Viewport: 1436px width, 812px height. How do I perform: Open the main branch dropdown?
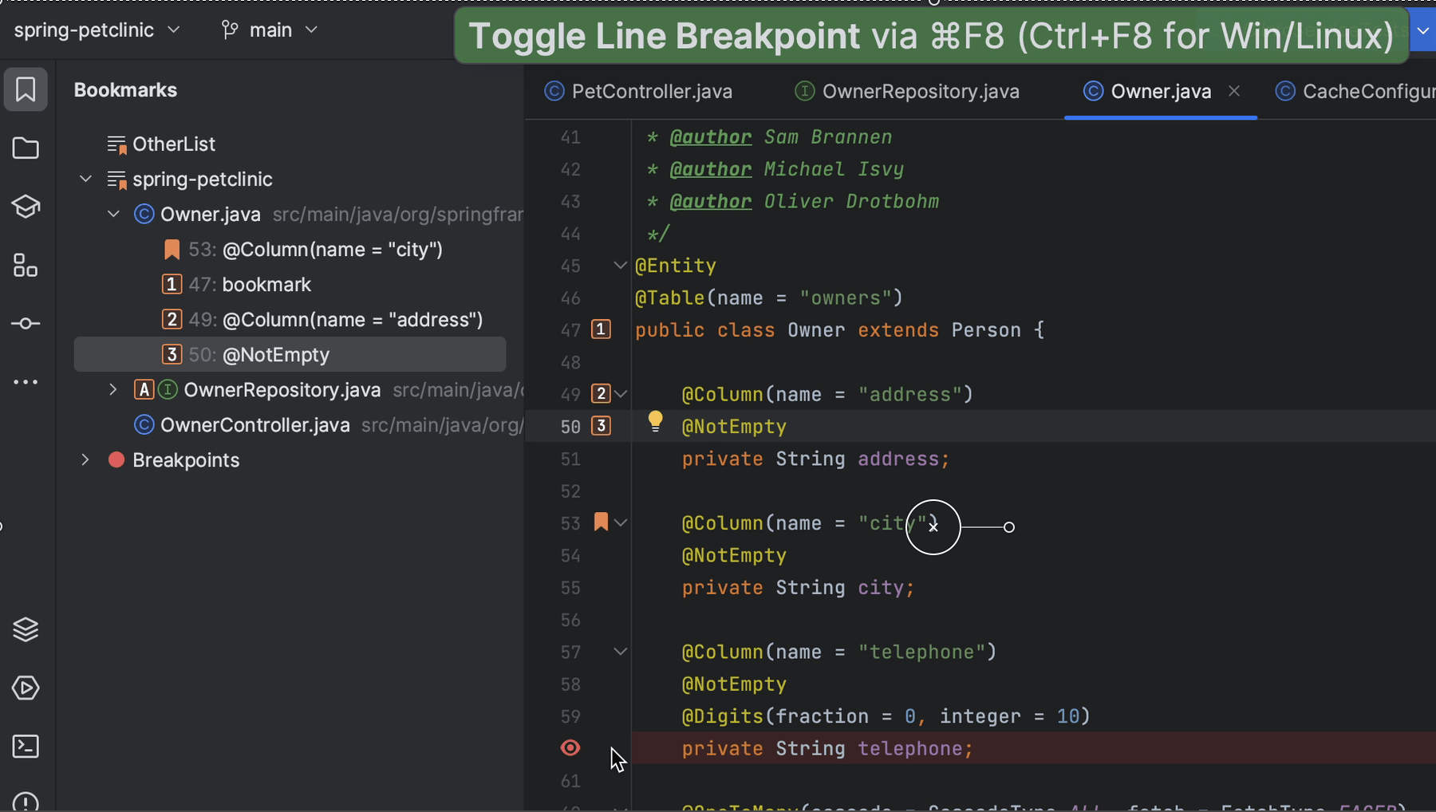(x=271, y=30)
